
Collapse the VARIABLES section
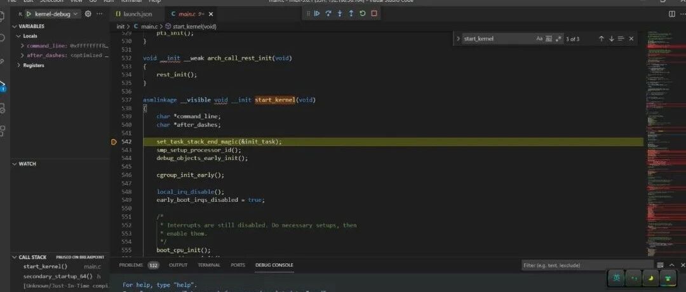pos(15,26)
